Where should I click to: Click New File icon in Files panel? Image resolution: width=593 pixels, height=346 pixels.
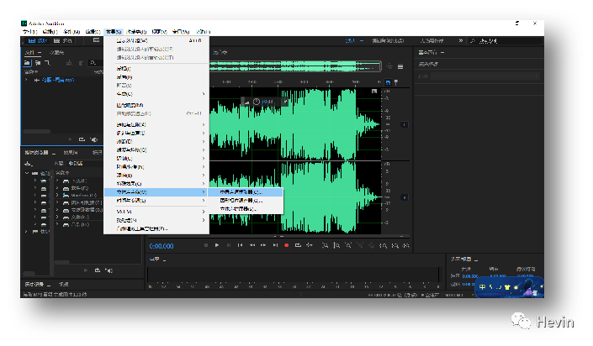pyautogui.click(x=47, y=63)
